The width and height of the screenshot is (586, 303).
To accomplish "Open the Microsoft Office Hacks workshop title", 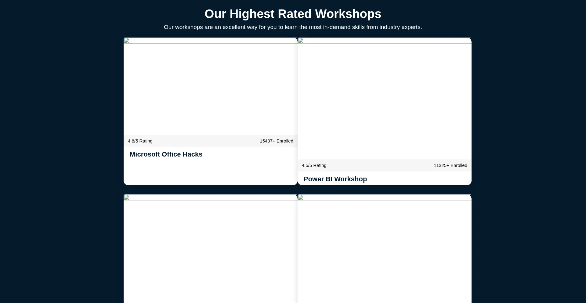I will coord(166,154).
